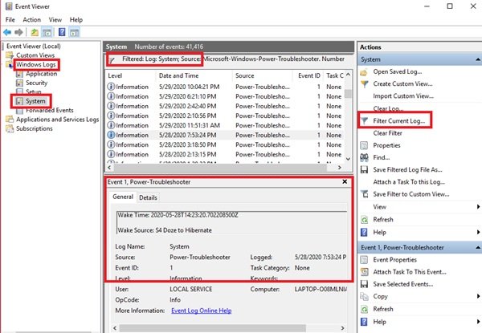Viewport: 482px width, 333px height.
Task: Click the Security log icon in tree
Action: pyautogui.click(x=19, y=82)
